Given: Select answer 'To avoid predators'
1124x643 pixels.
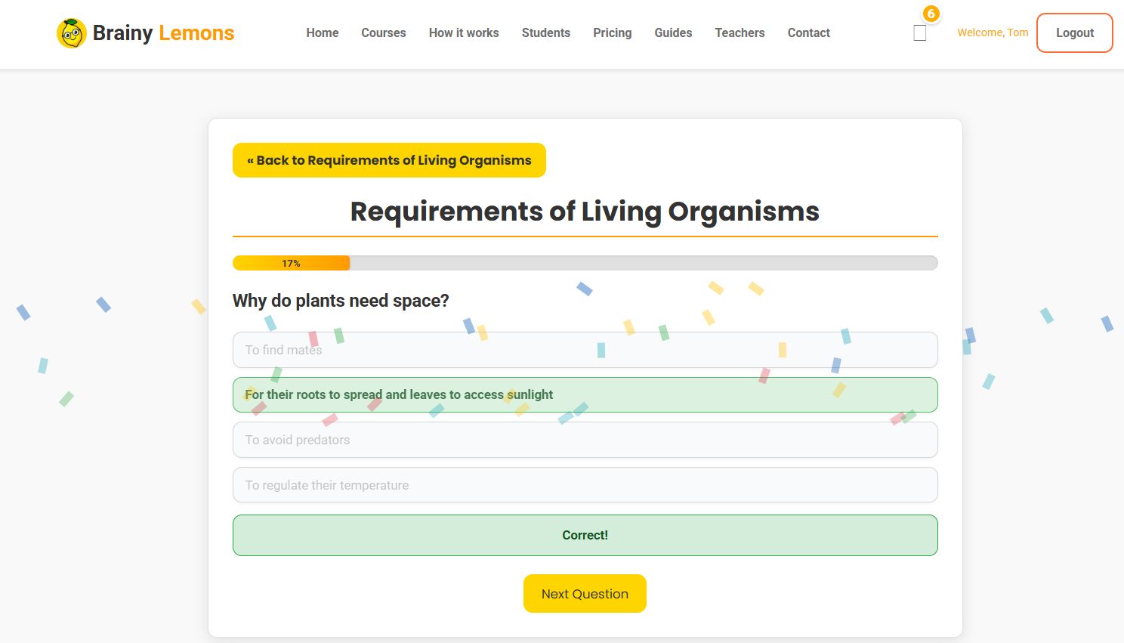Looking at the screenshot, I should click(x=585, y=440).
